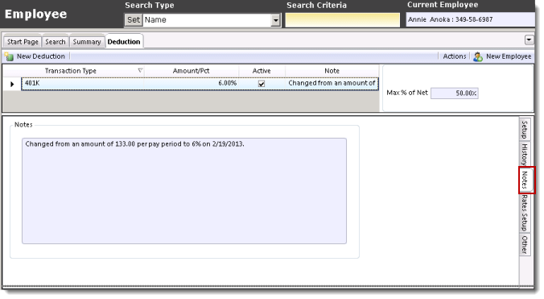The height and width of the screenshot is (299, 544).
Task: Open the Other side tab
Action: (x=524, y=245)
